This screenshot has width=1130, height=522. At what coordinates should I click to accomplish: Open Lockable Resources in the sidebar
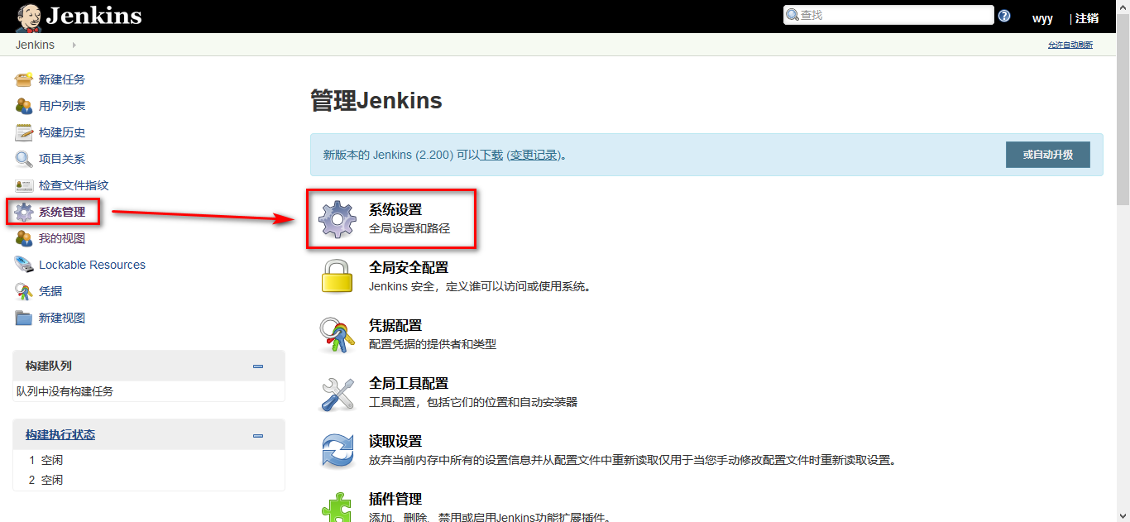tap(92, 265)
